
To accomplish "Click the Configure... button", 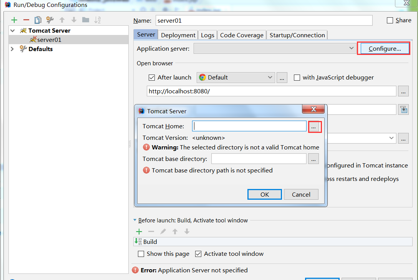I will coord(385,49).
